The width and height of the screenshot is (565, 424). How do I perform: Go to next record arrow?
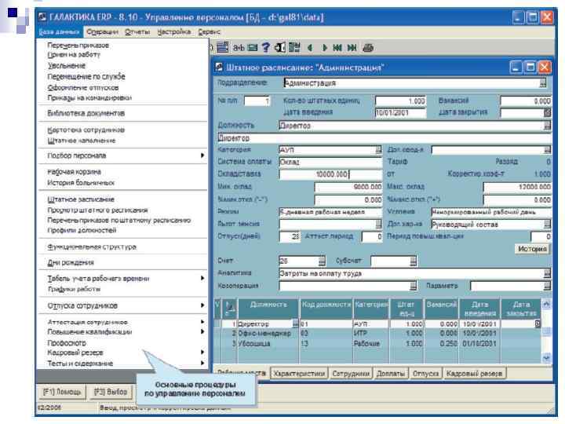[x=324, y=48]
